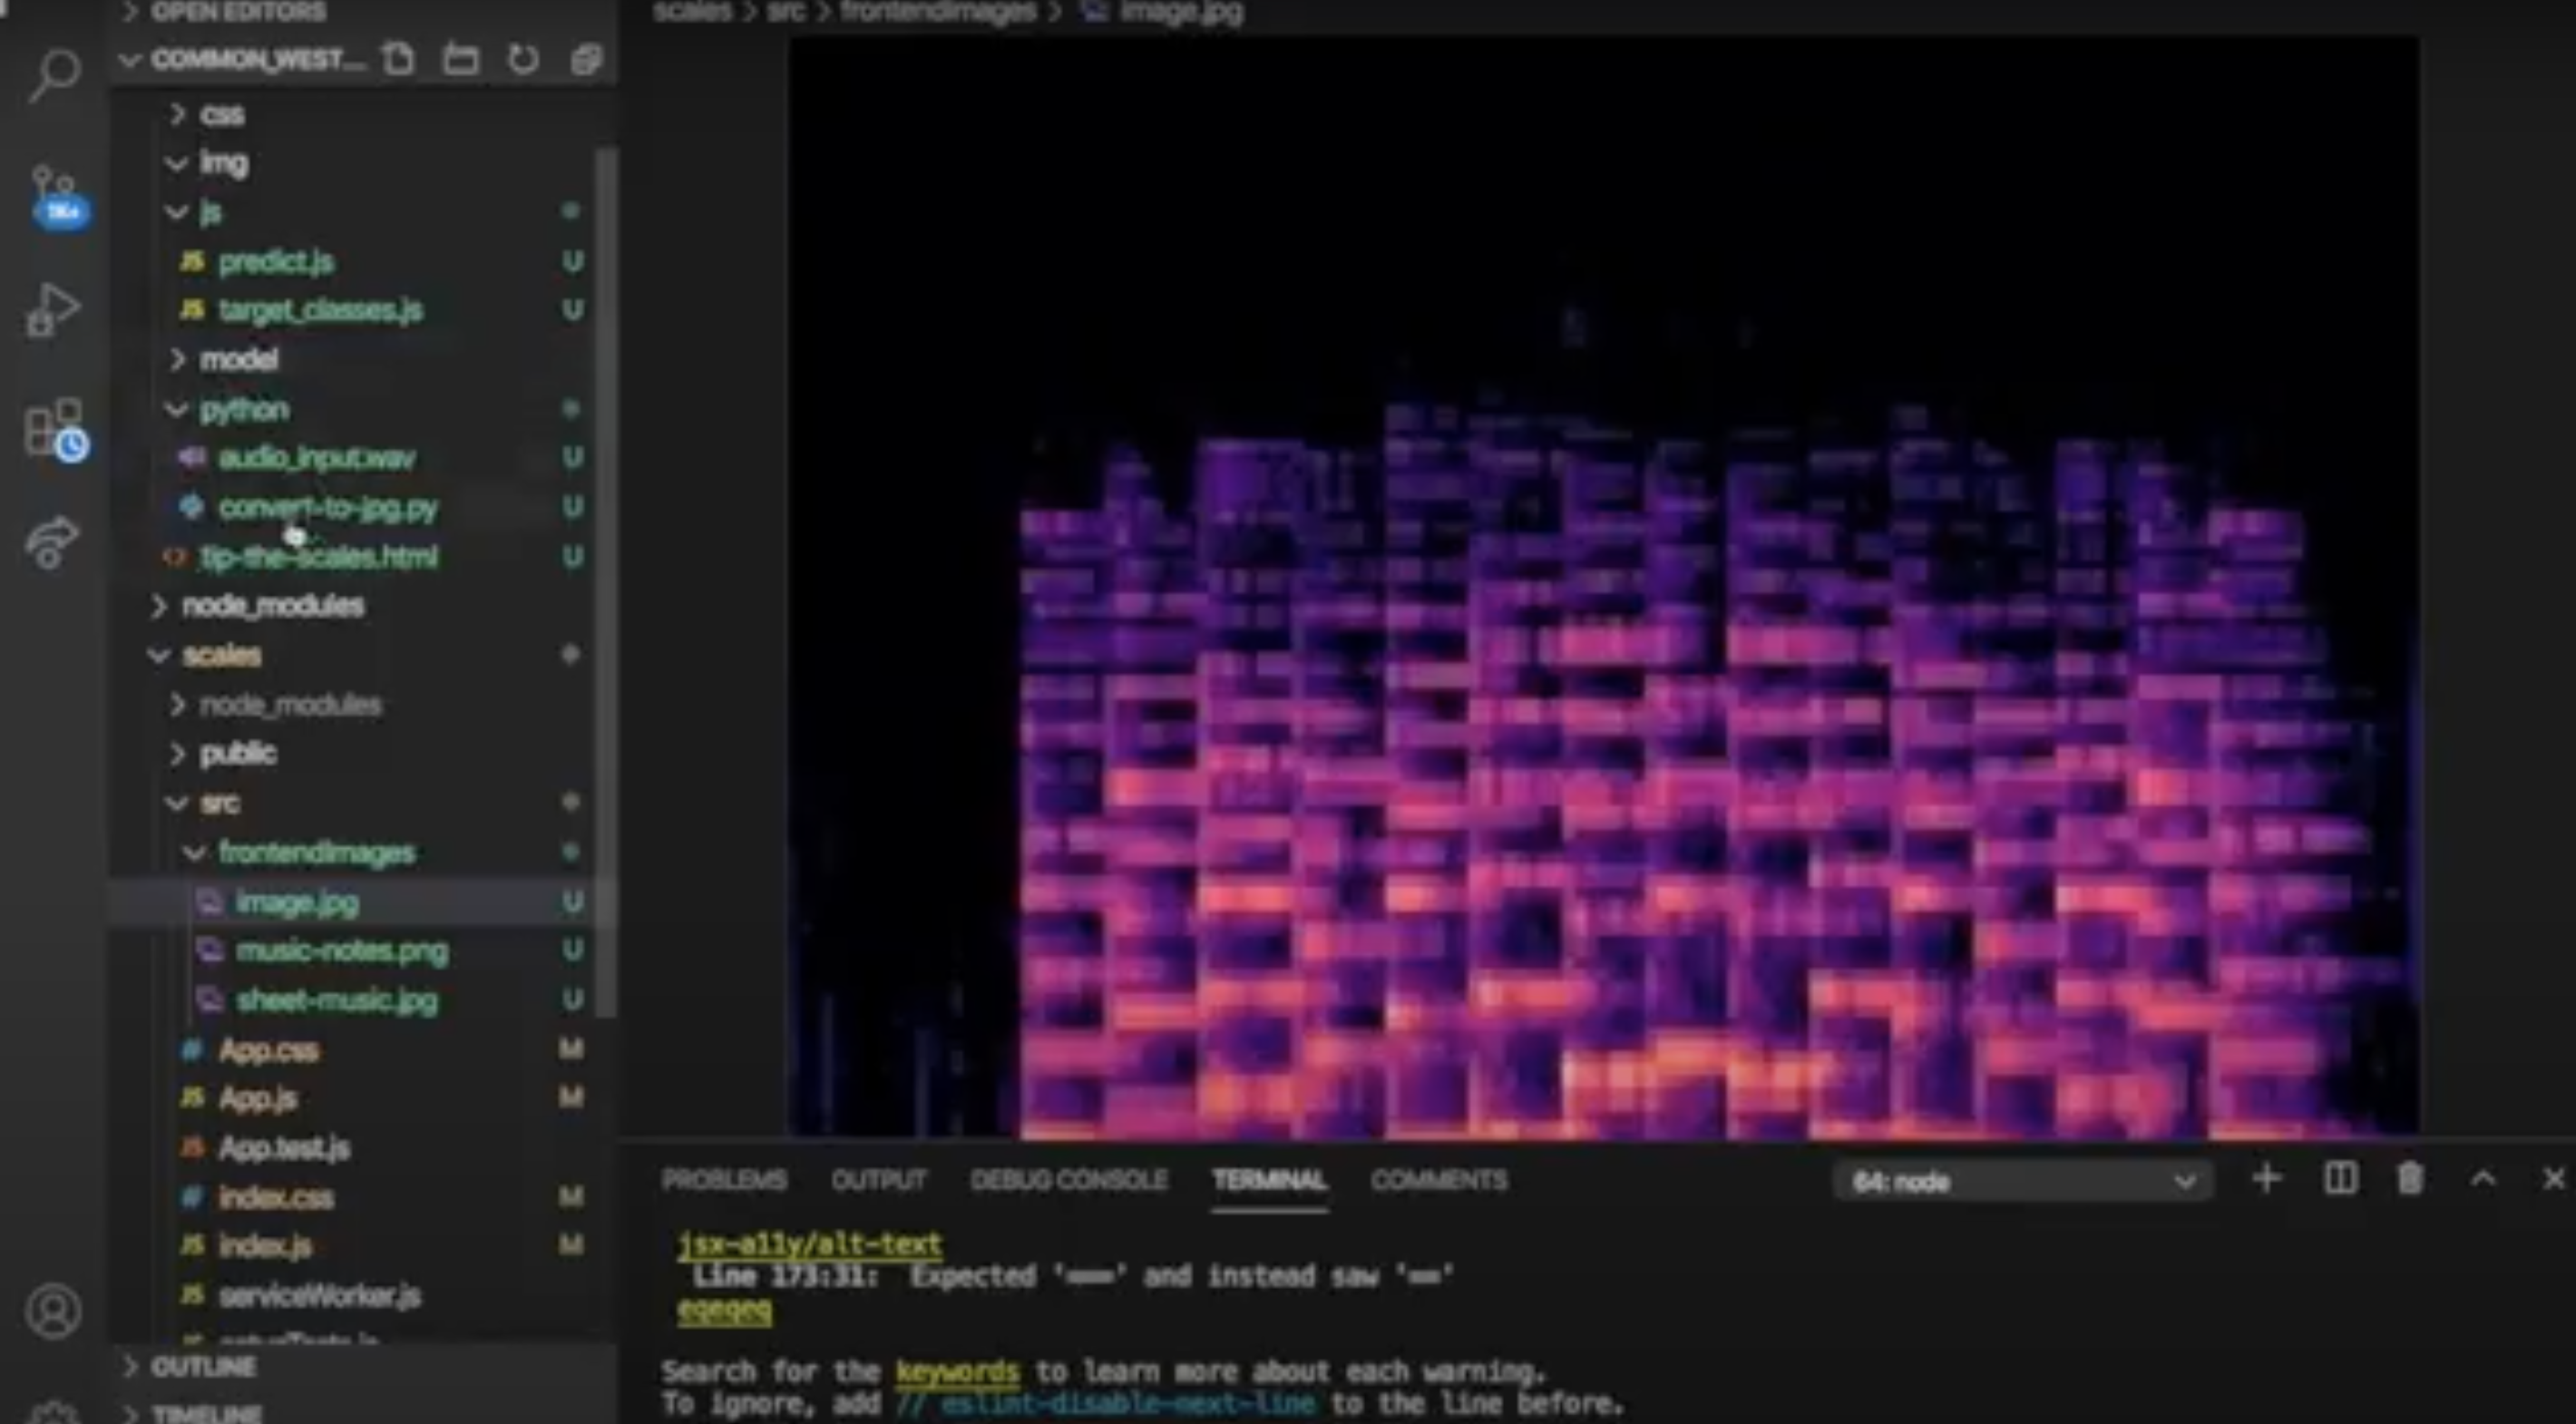Click the New Folder icon in explorer header
The width and height of the screenshot is (2576, 1424).
461,59
